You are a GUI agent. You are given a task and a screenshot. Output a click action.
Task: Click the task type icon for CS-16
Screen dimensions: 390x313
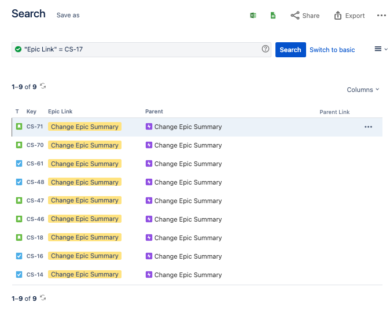click(19, 256)
